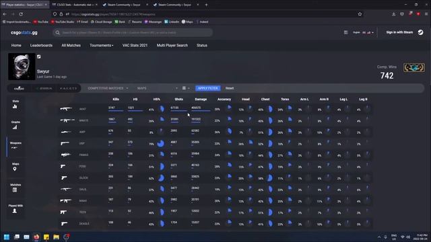Go to the Home page
The image size is (431, 242).
pyautogui.click(x=16, y=46)
